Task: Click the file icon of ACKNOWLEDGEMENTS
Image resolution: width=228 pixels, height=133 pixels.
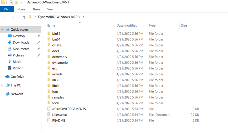Action: point(49,109)
